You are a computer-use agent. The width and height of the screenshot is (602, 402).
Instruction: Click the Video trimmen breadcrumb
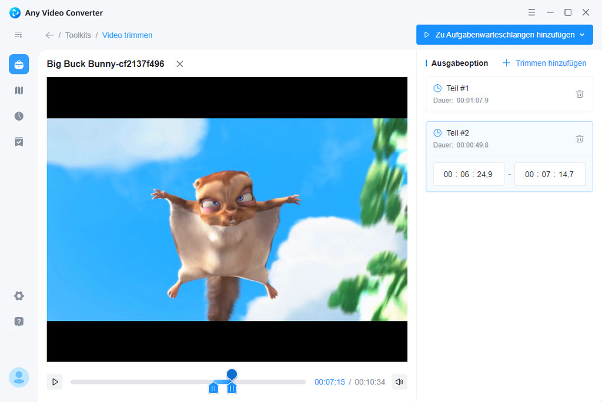(x=127, y=35)
